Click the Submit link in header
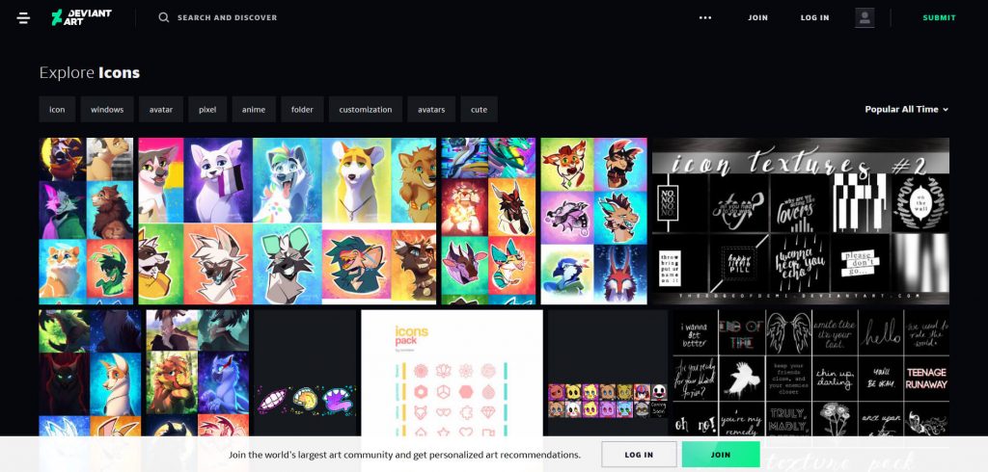 click(x=940, y=17)
